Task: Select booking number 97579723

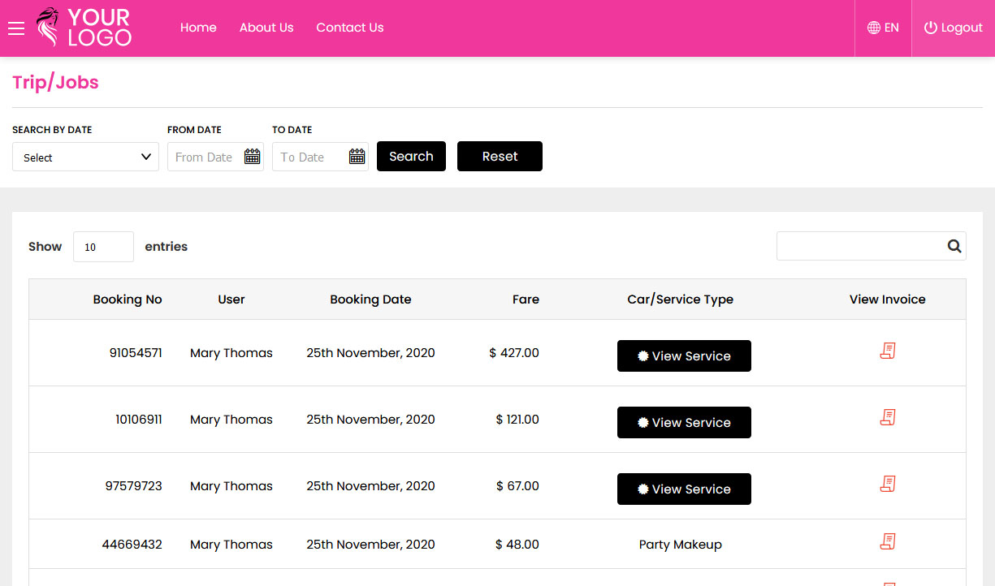Action: tap(134, 486)
